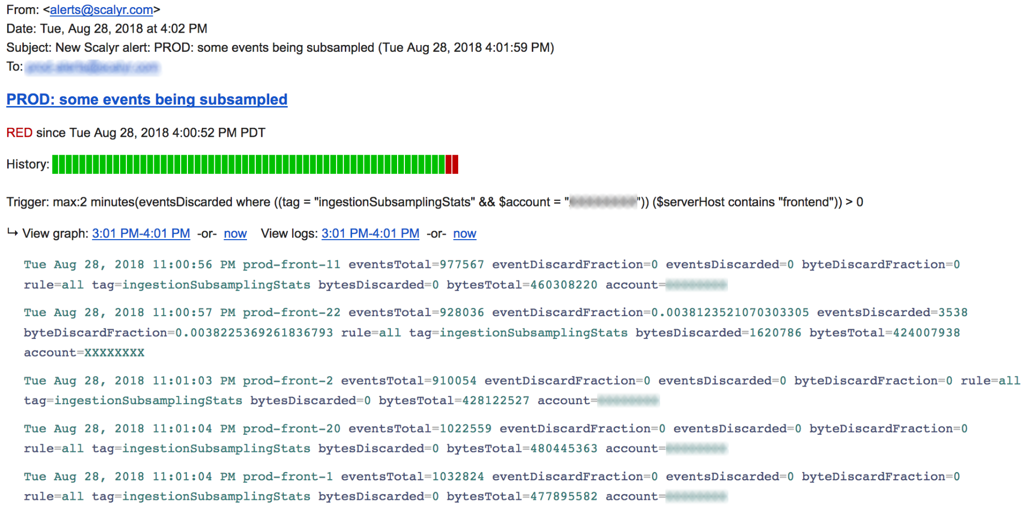Click the prod-front-20 hostname in log
The width and height of the screenshot is (1035, 515).
(291, 429)
